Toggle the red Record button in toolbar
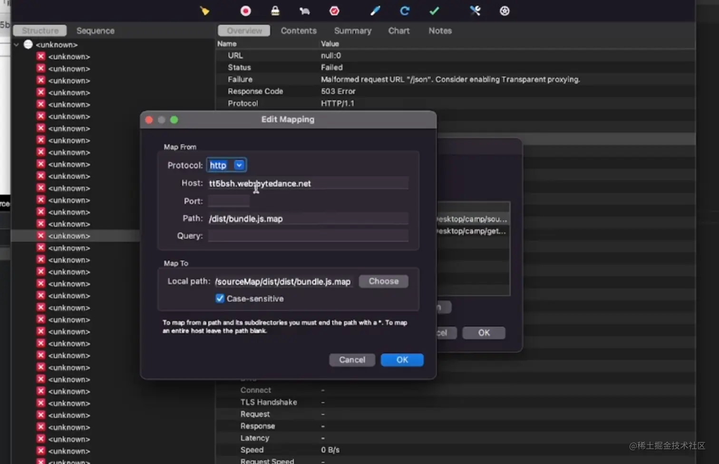 [x=245, y=10]
